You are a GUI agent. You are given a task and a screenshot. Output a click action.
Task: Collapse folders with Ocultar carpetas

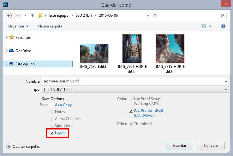tap(23, 147)
